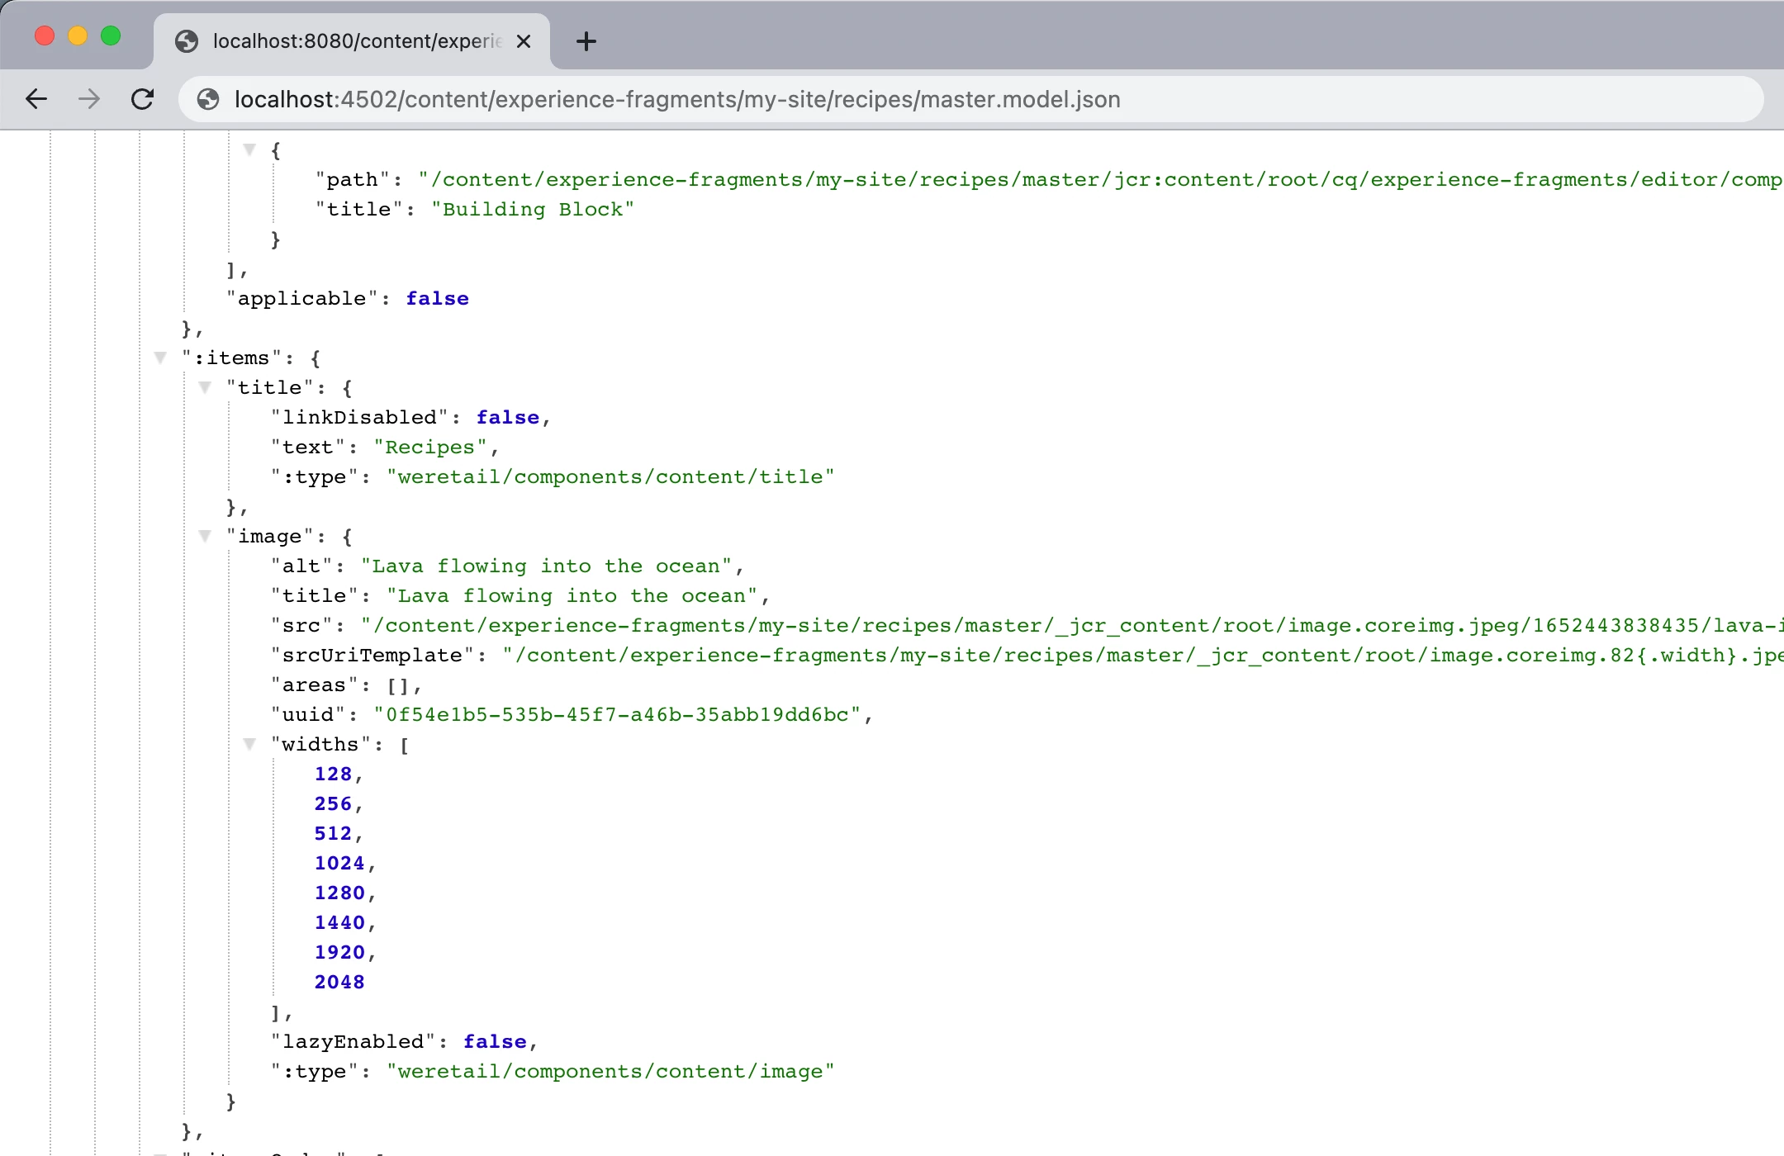Screen dimensions: 1784x1156
Task: Click the browser back arrow
Action: pyautogui.click(x=36, y=99)
